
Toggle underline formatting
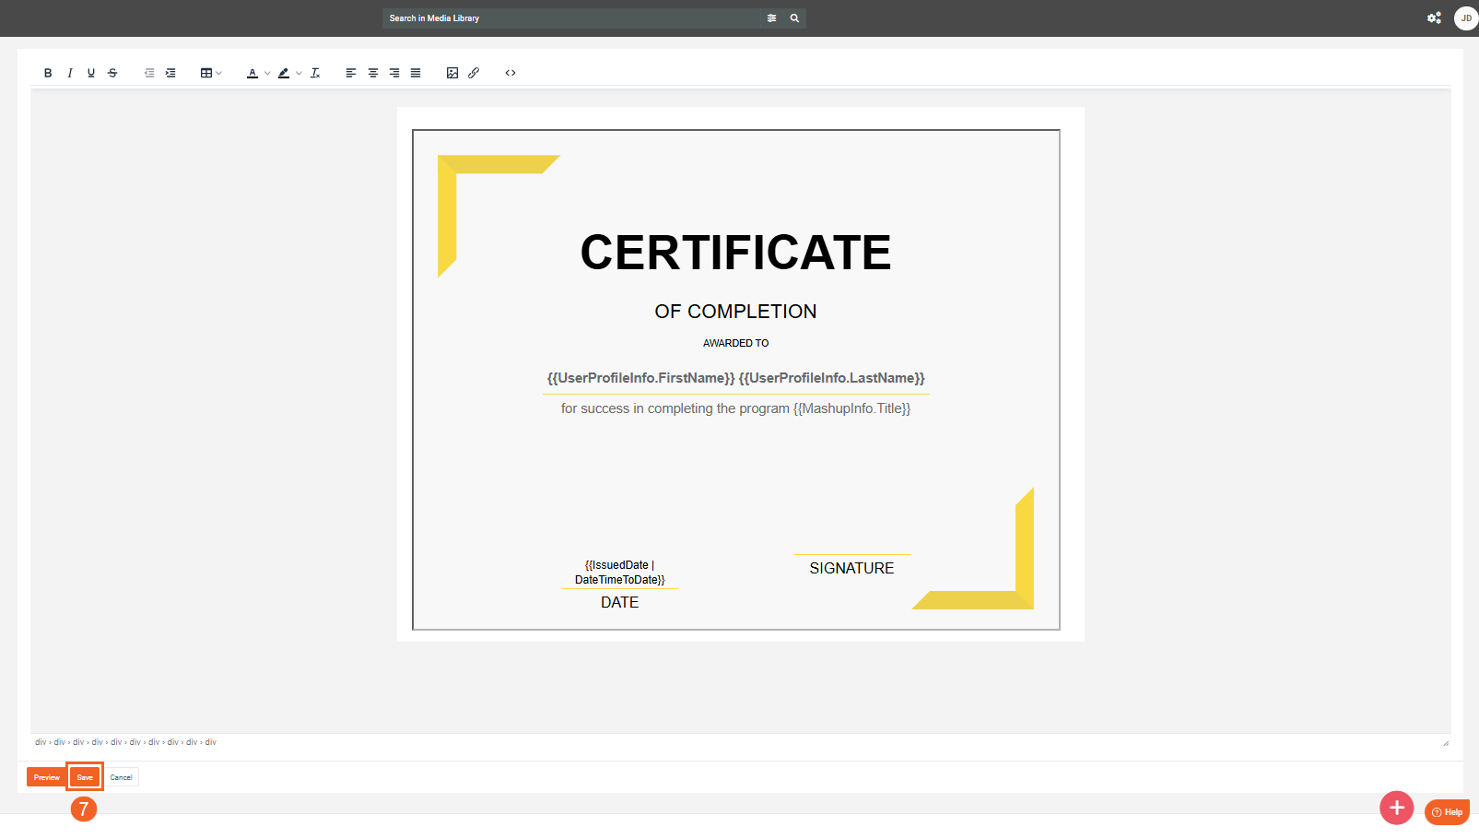pyautogui.click(x=91, y=73)
